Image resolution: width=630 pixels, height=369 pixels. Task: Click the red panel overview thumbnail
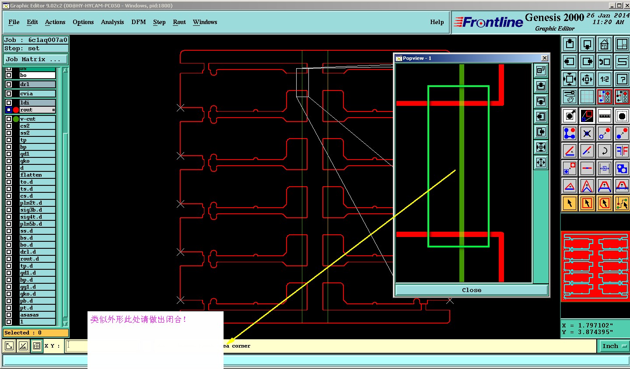595,266
